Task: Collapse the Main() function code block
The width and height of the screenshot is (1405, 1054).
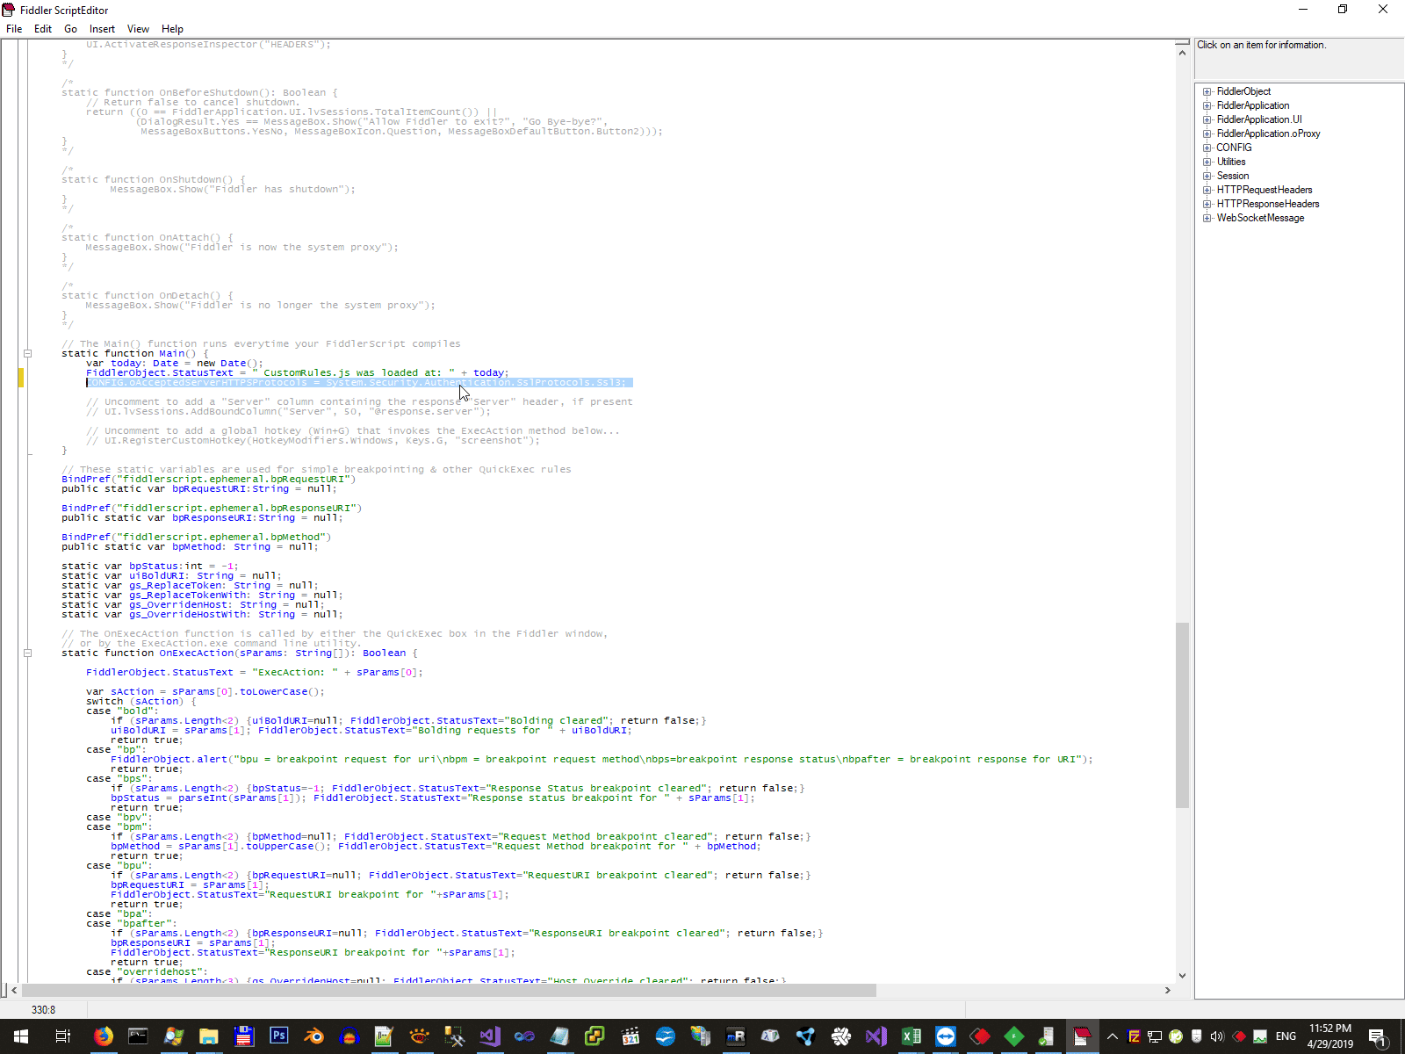Action: pos(27,354)
